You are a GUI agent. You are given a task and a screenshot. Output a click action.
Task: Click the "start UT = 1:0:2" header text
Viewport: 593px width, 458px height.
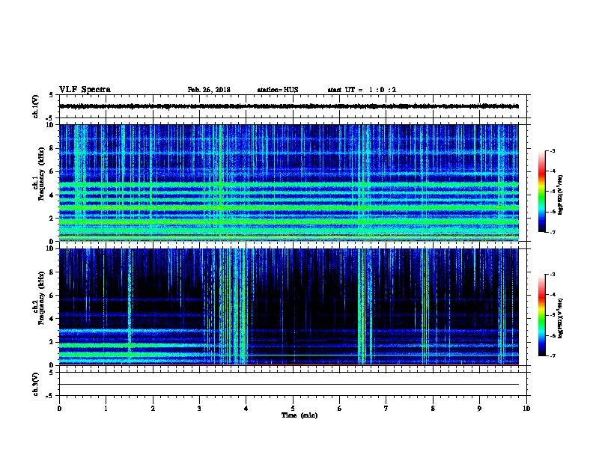(x=362, y=90)
